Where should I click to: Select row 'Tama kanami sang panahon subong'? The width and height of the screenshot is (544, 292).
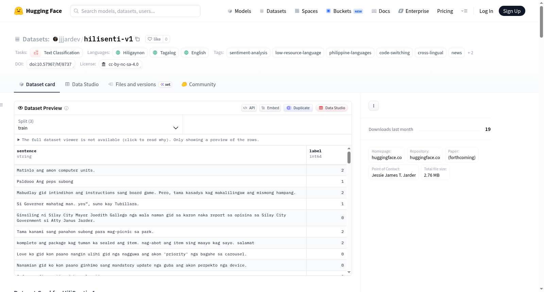coord(180,232)
